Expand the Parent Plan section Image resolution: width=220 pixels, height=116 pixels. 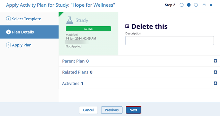coord(215,61)
